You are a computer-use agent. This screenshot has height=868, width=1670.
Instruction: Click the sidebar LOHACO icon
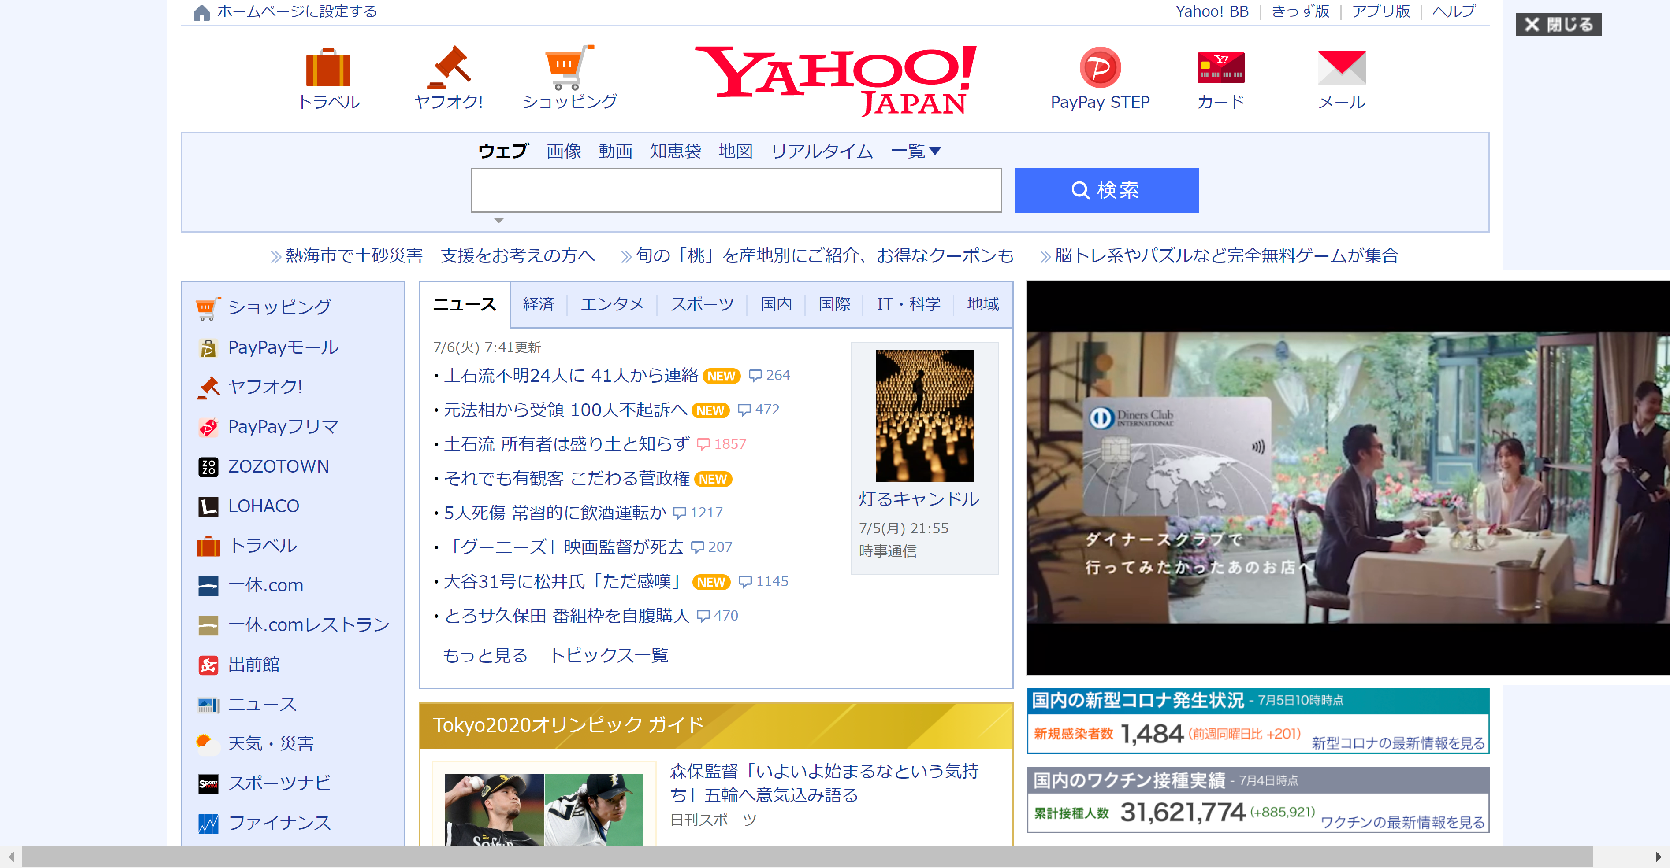coord(208,506)
